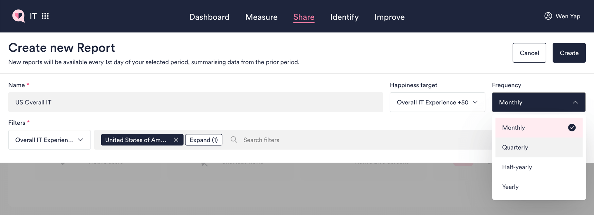Select Monthly from the frequency list
The height and width of the screenshot is (215, 594).
click(514, 127)
